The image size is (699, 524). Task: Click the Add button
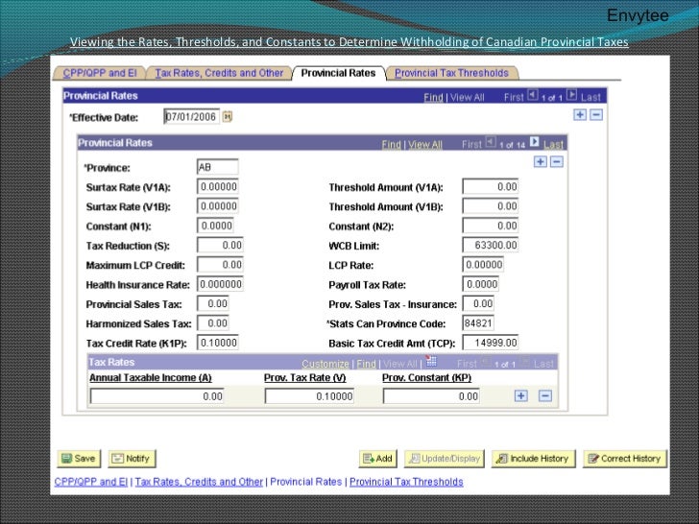(x=377, y=459)
